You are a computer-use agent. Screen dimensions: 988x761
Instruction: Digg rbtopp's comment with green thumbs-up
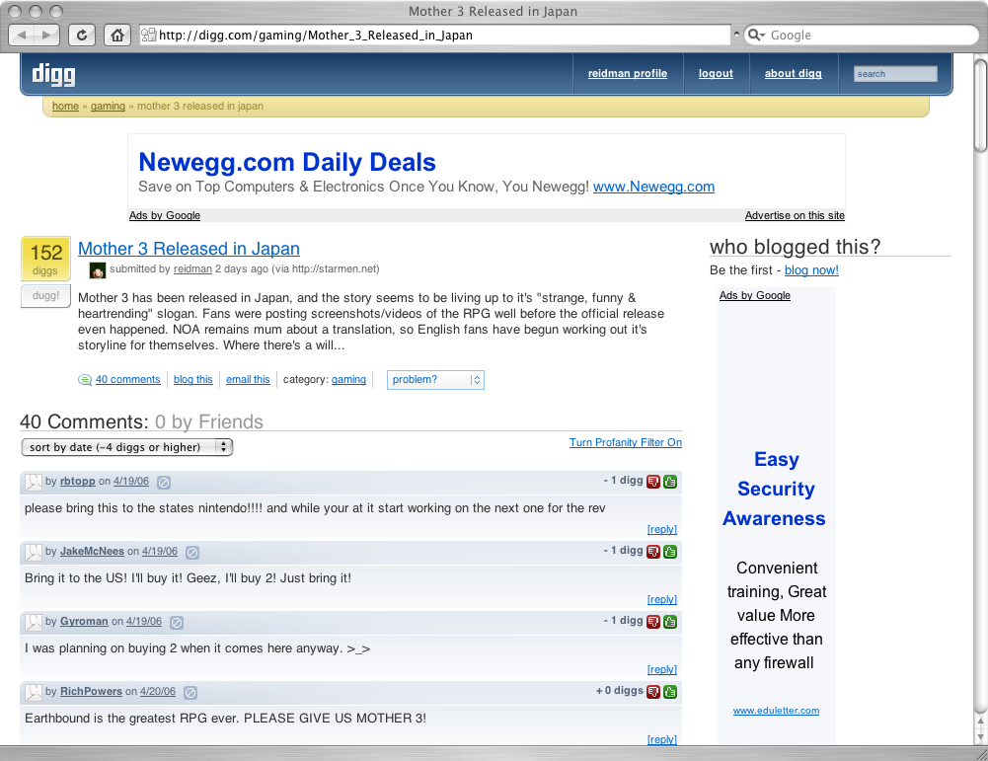670,482
